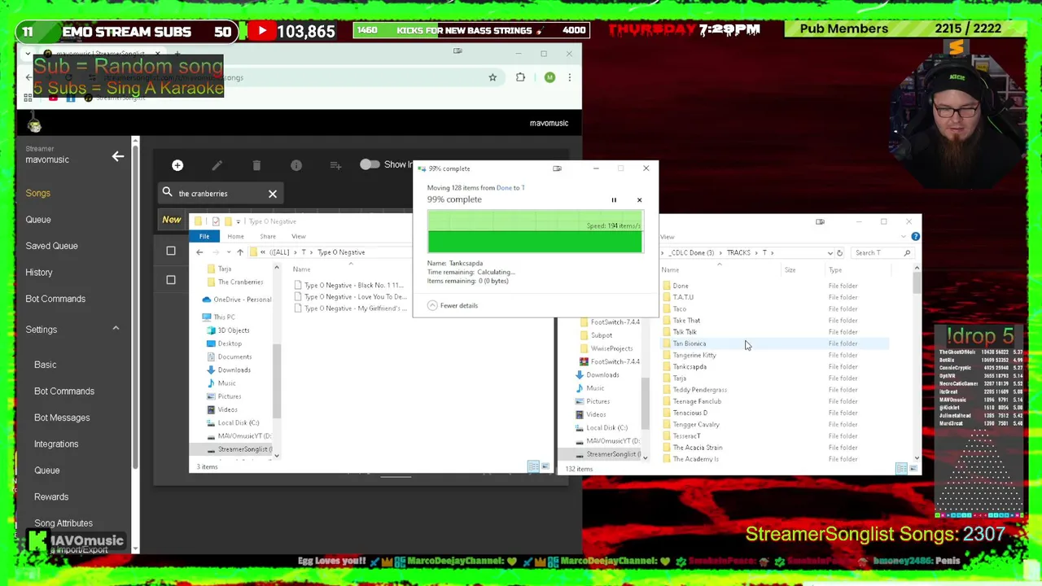Image resolution: width=1042 pixels, height=586 pixels.
Task: Open Integrations settings in sidebar
Action: 56,444
